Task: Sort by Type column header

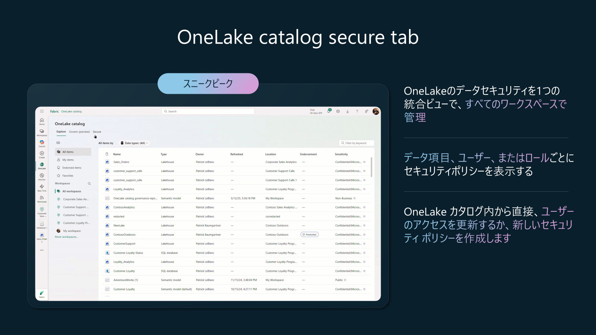Action: pos(164,154)
